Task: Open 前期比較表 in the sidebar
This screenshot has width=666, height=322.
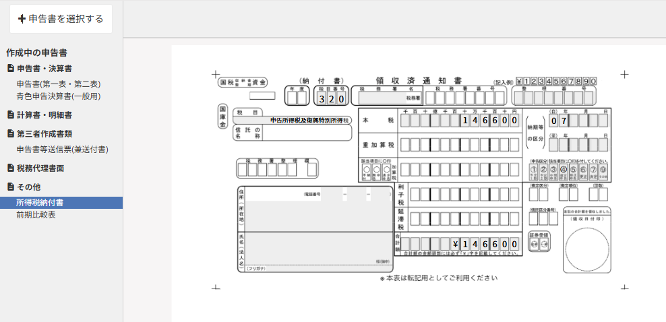Action: [x=36, y=215]
